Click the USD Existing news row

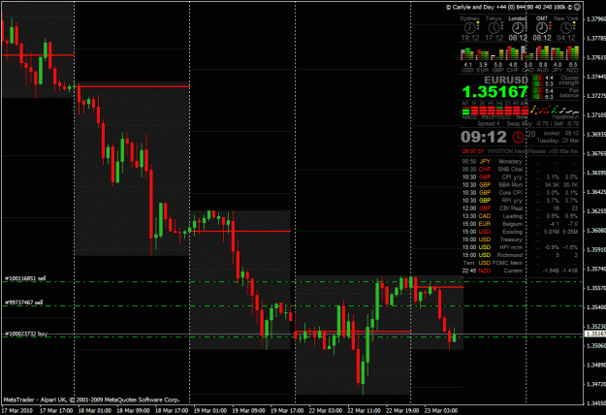pos(520,232)
